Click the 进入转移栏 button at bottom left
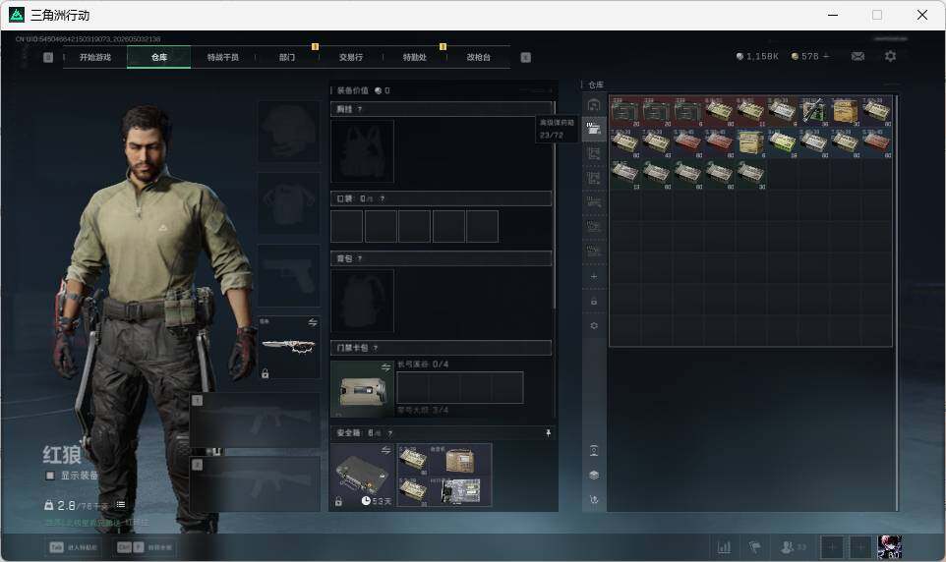Screen dimensions: 946x562 coord(74,547)
